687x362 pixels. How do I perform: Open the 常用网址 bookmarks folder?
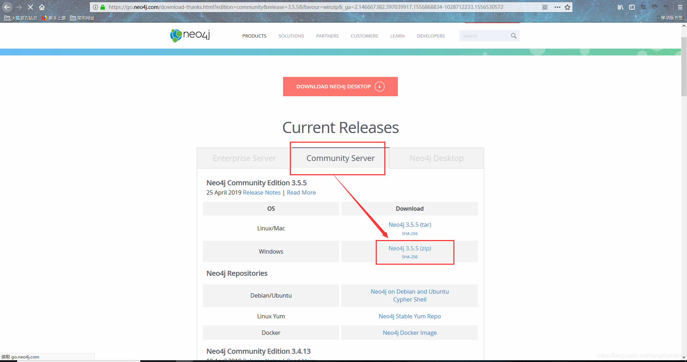tap(82, 18)
